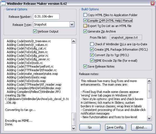The image size is (156, 134).
Task: Click the 'Adding Compilers\PellesC\WinBinder.PPJ' line
Action: coord(34,92)
